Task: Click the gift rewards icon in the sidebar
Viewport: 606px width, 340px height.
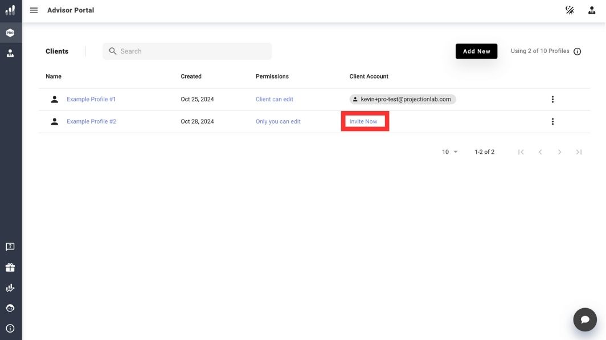Action: tap(10, 267)
